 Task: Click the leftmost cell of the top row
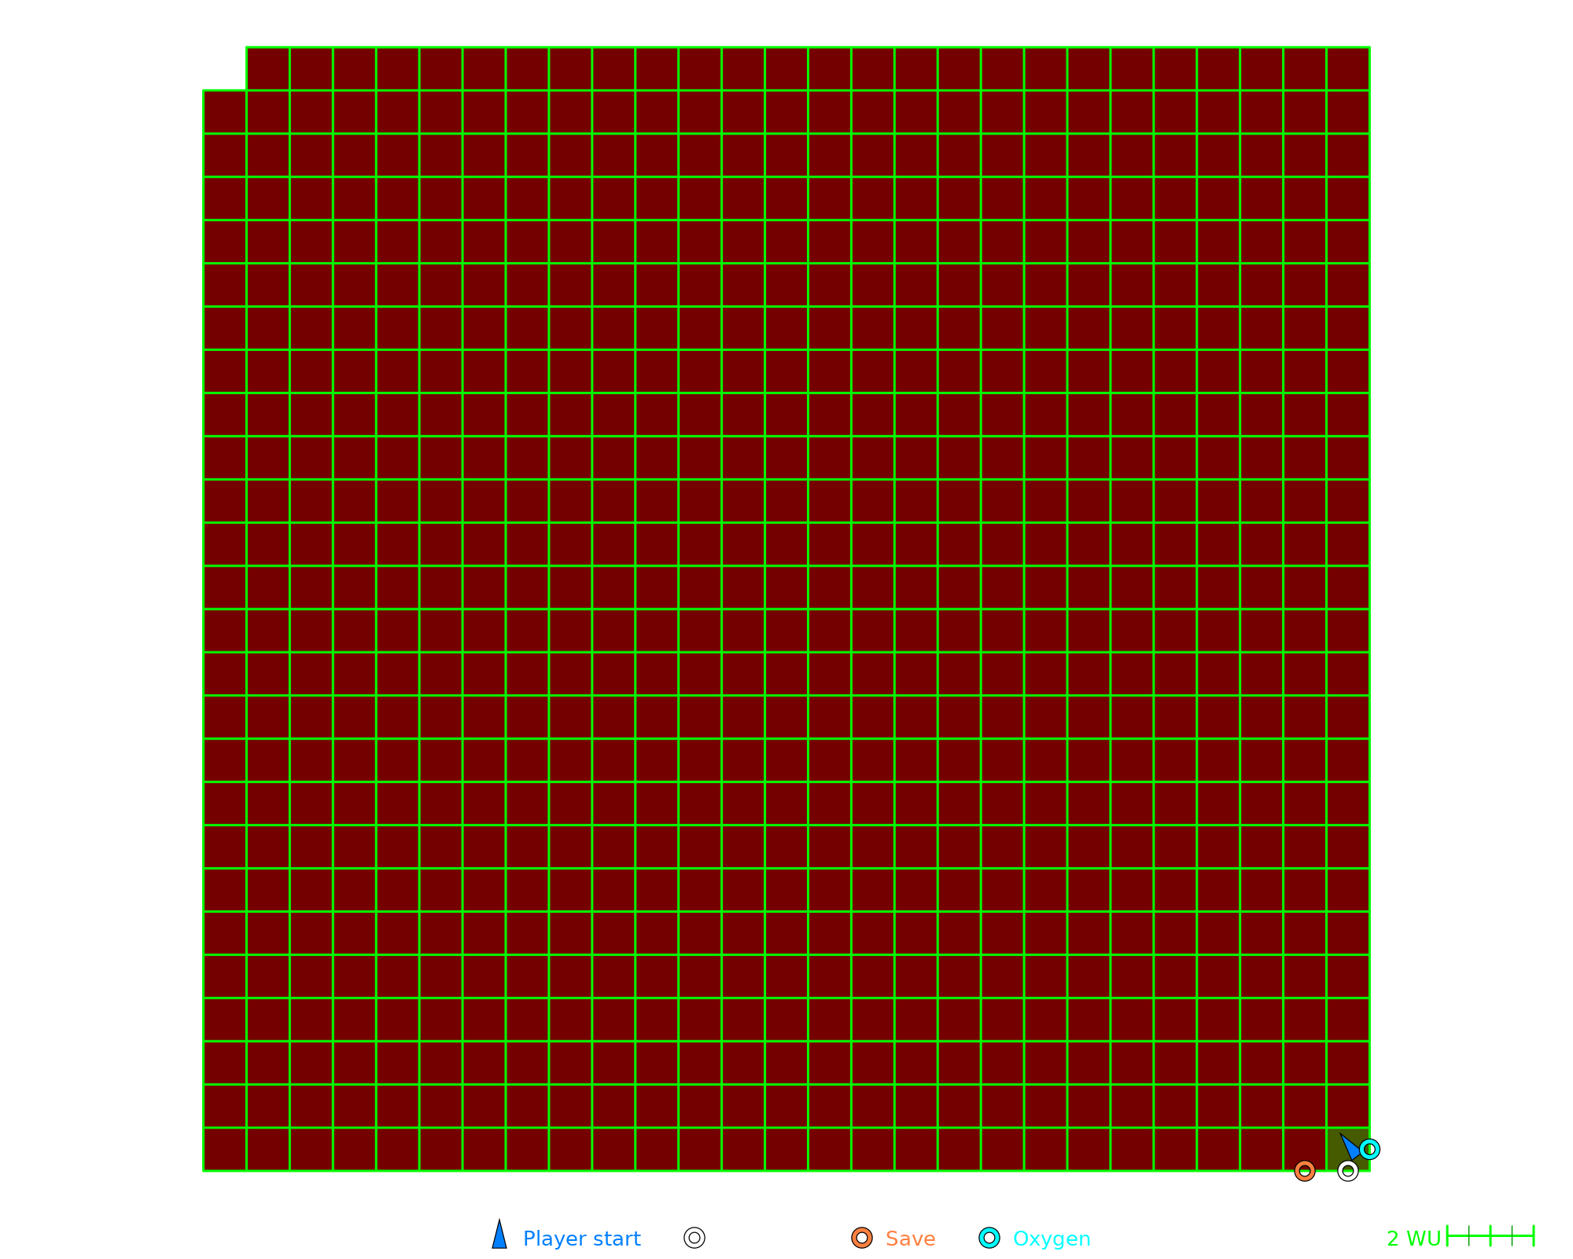pos(268,68)
